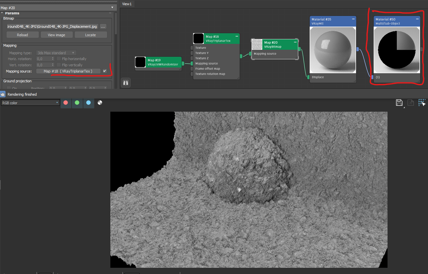The image size is (428, 274).
Task: Click the black thumbnail of Map #18
Action: click(198, 39)
